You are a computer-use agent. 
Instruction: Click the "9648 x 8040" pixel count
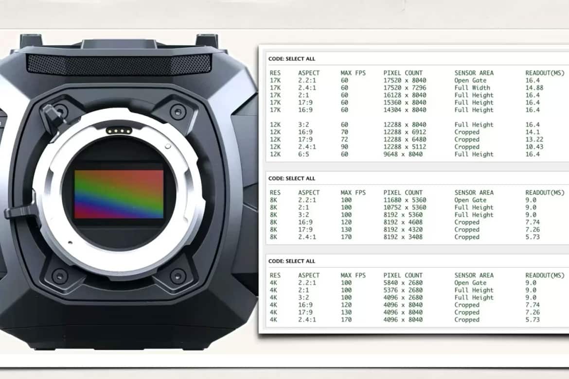coord(403,154)
